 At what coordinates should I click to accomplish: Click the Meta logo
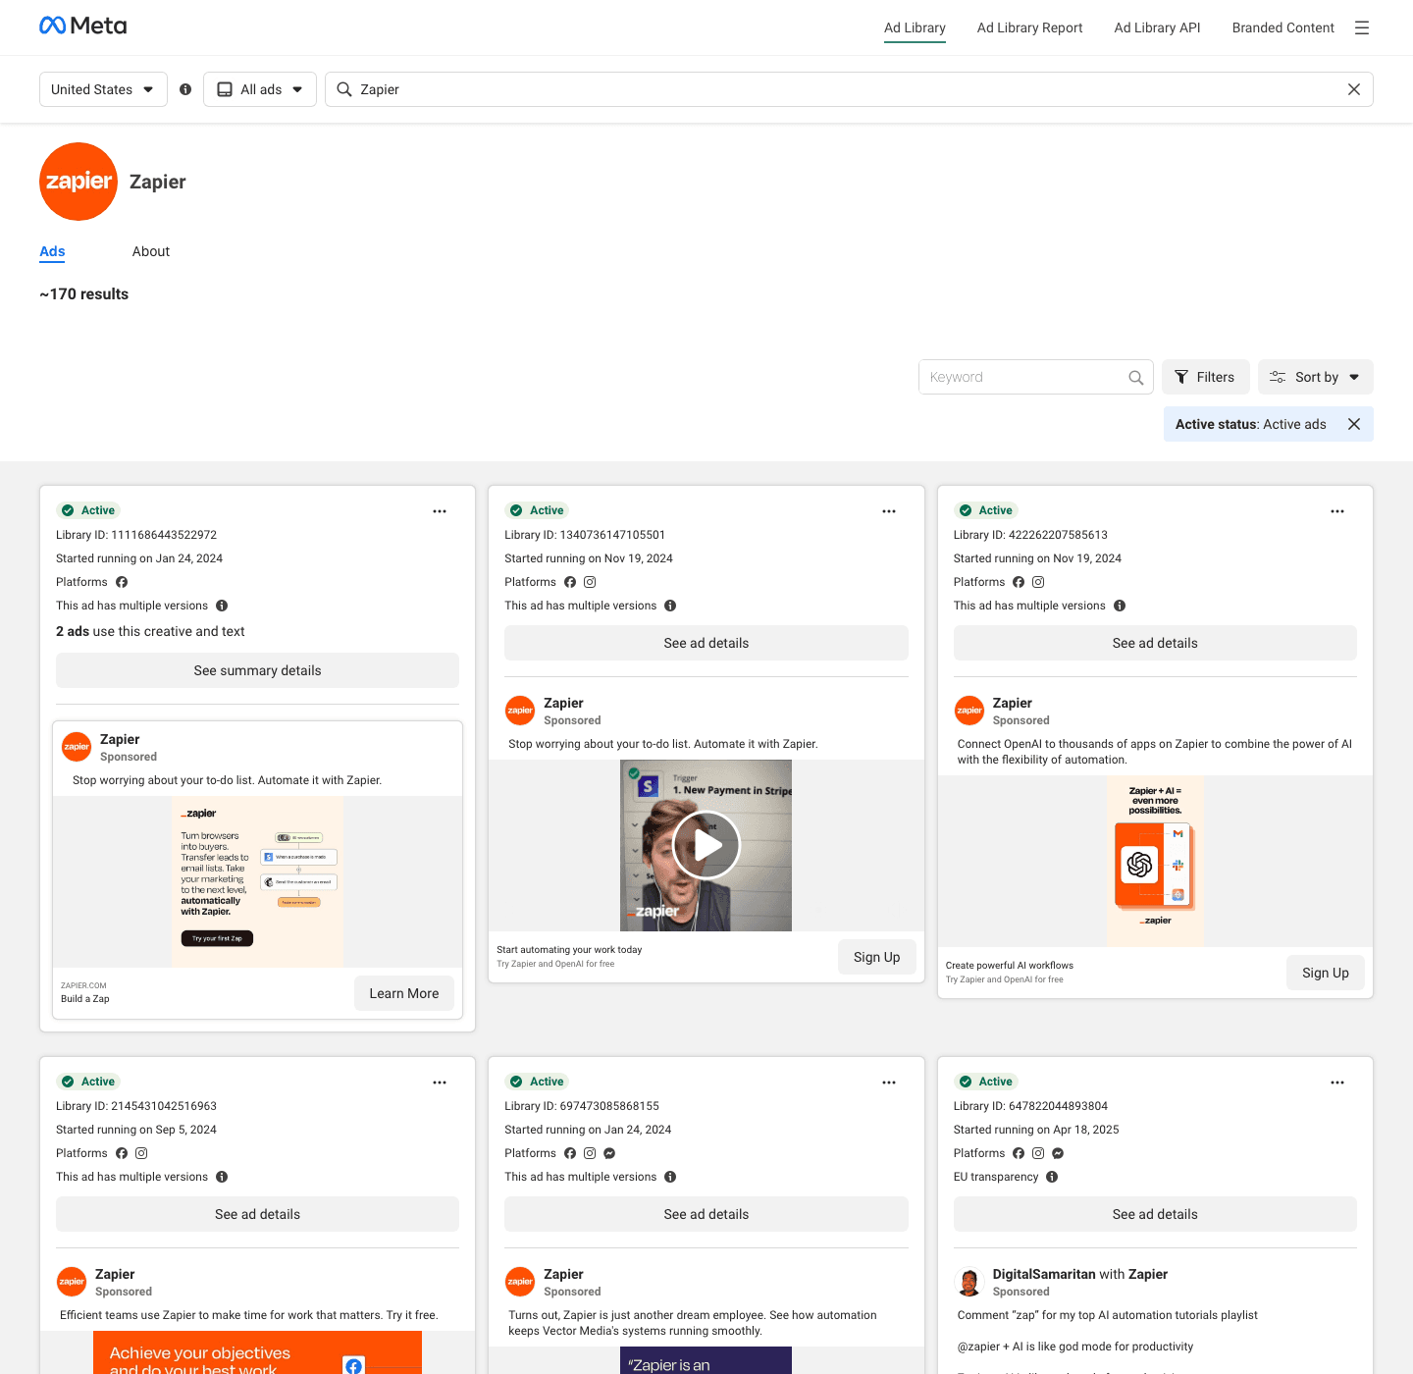(x=83, y=26)
